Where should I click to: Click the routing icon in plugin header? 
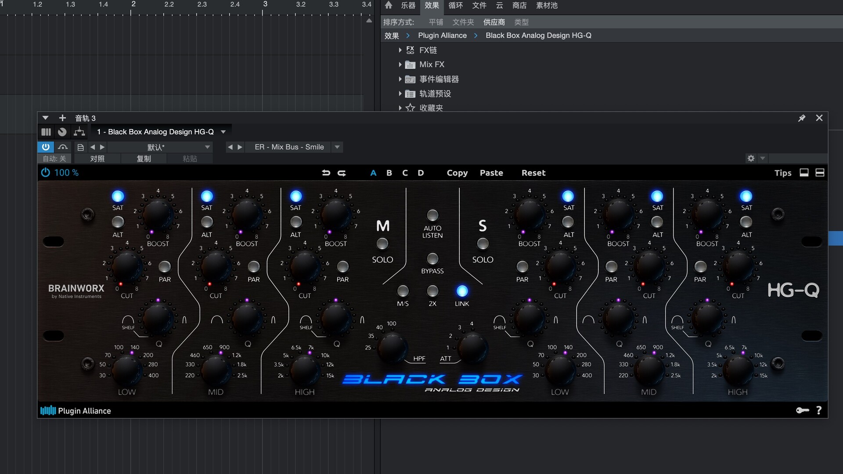point(79,132)
